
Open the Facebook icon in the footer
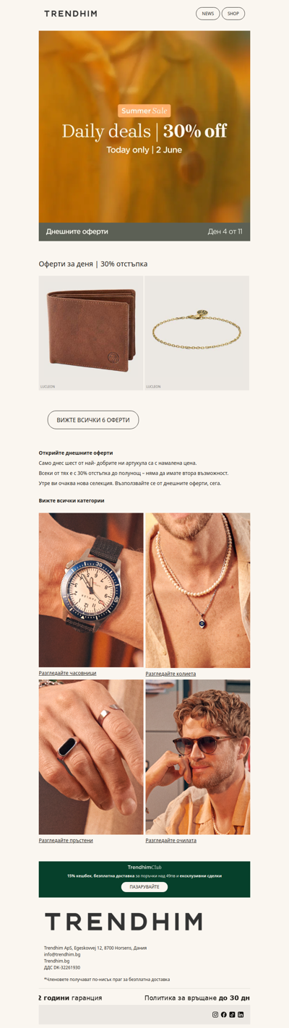pos(224,1015)
